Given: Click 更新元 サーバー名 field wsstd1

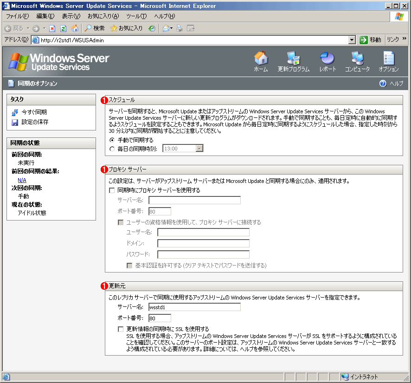Looking at the screenshot, I should tap(194, 307).
